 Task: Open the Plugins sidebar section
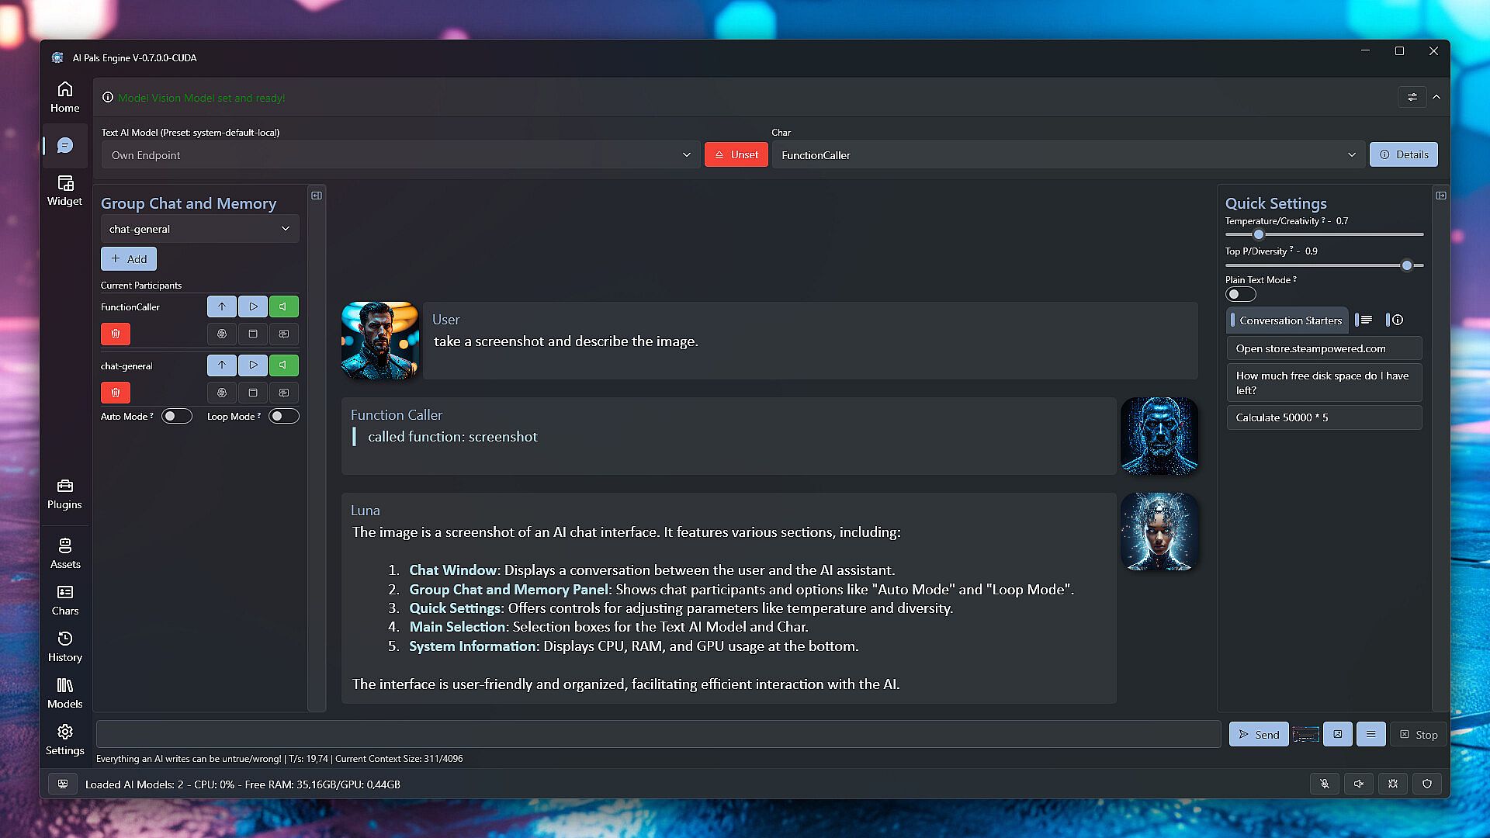(x=64, y=493)
